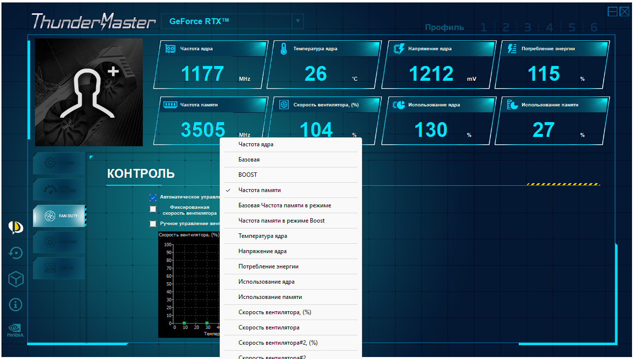The width and height of the screenshot is (633, 359).
Task: Click the КОНТРОЛЬ section heading
Action: click(x=141, y=173)
